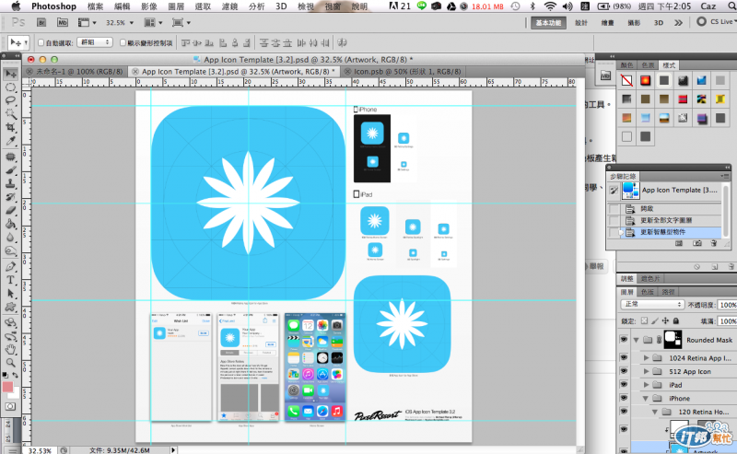
Task: Open the 編輯 menu
Action: coord(123,6)
